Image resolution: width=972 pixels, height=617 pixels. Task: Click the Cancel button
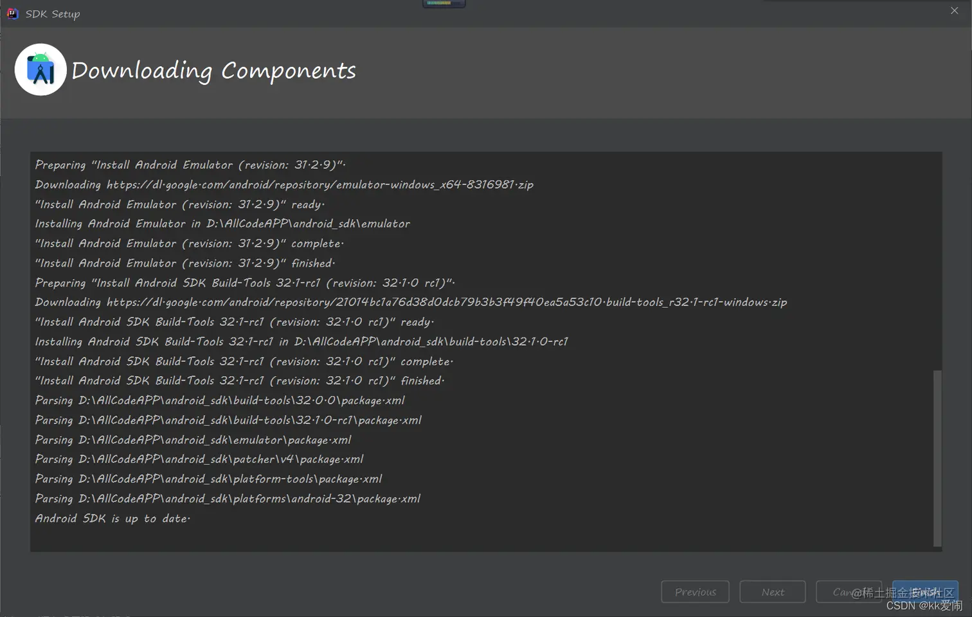[850, 592]
